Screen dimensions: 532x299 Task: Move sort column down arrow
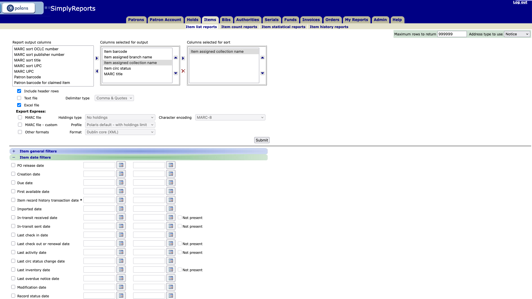262,73
